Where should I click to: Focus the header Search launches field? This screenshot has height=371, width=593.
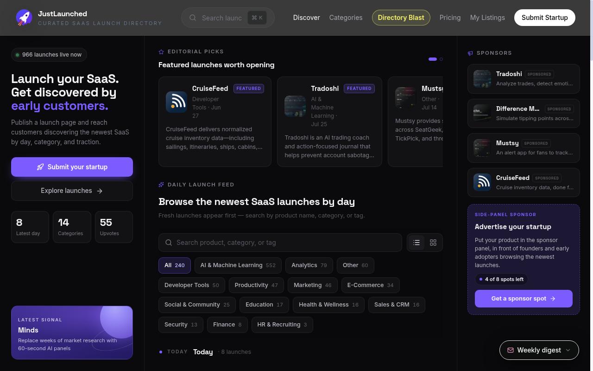(228, 18)
